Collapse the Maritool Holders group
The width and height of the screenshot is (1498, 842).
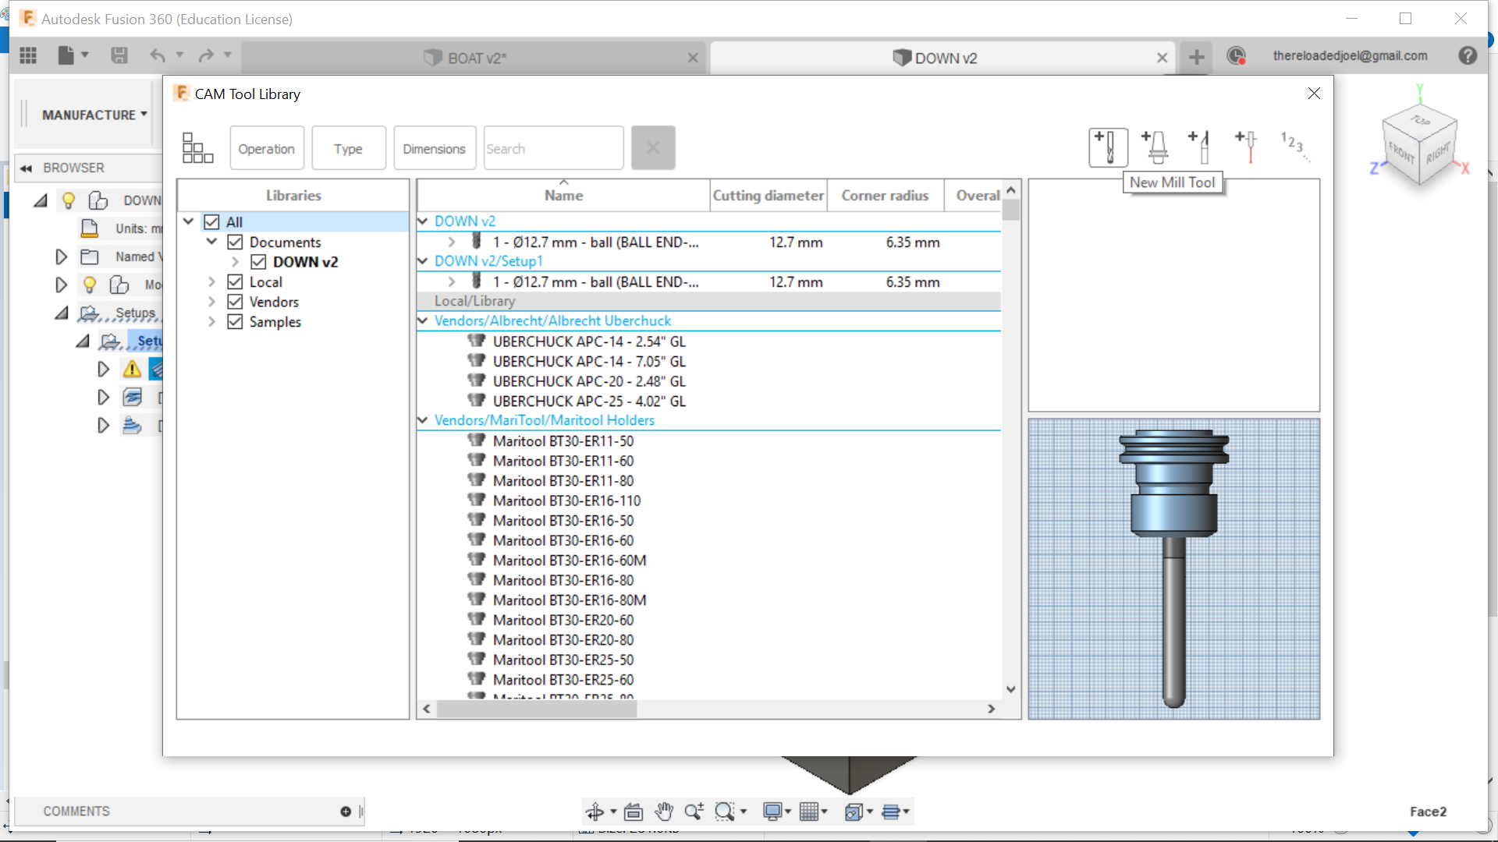(423, 420)
